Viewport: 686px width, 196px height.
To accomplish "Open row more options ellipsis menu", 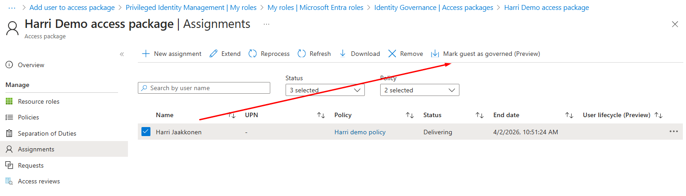I will tap(673, 132).
